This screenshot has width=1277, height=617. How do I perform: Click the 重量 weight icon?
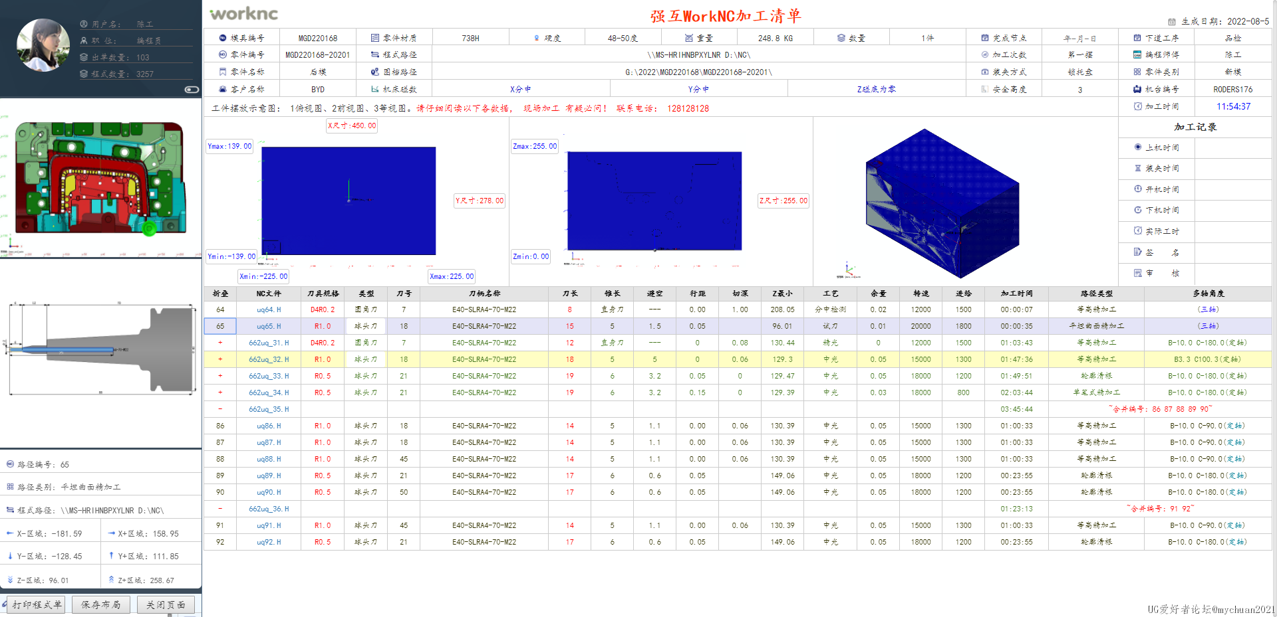[689, 38]
